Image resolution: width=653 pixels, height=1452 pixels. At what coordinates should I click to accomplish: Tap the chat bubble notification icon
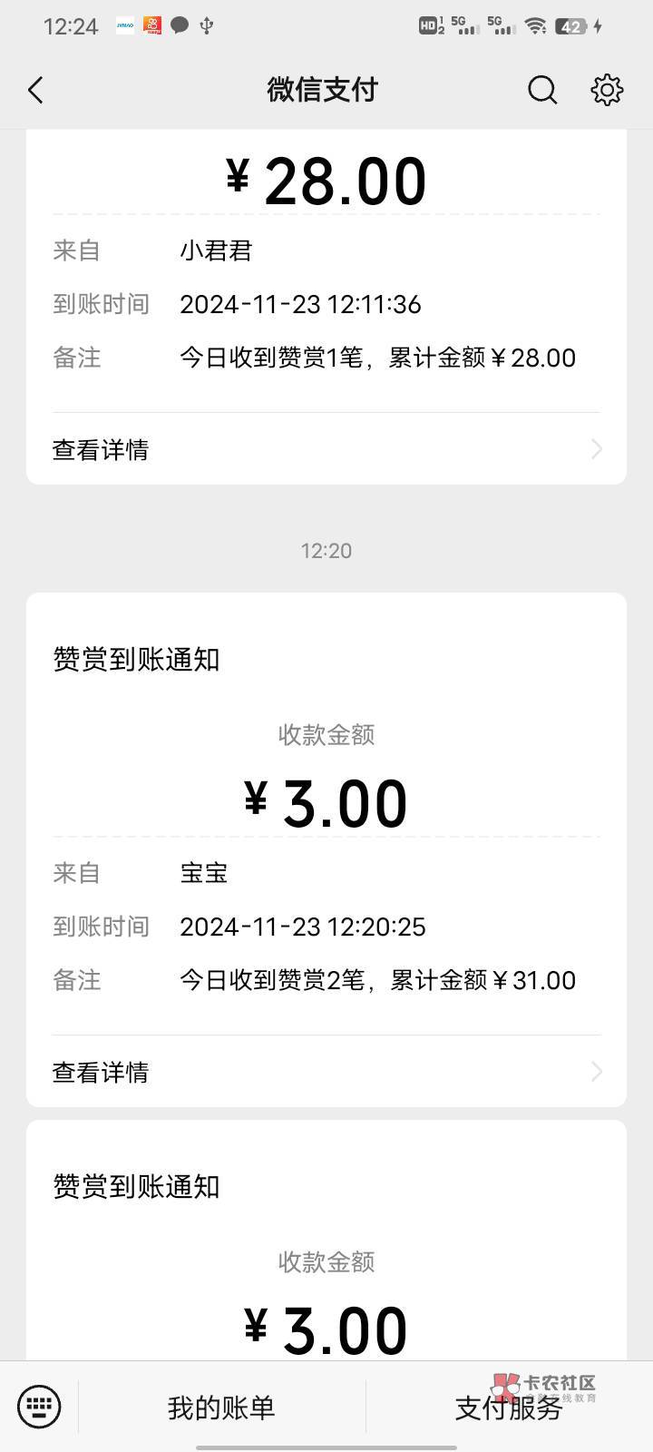click(180, 25)
